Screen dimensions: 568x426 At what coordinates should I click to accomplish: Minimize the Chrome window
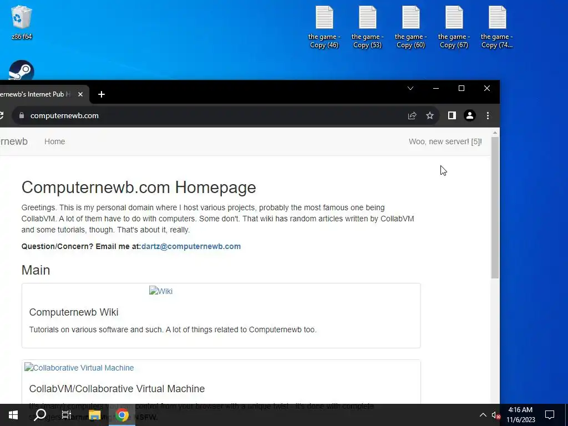coord(436,88)
